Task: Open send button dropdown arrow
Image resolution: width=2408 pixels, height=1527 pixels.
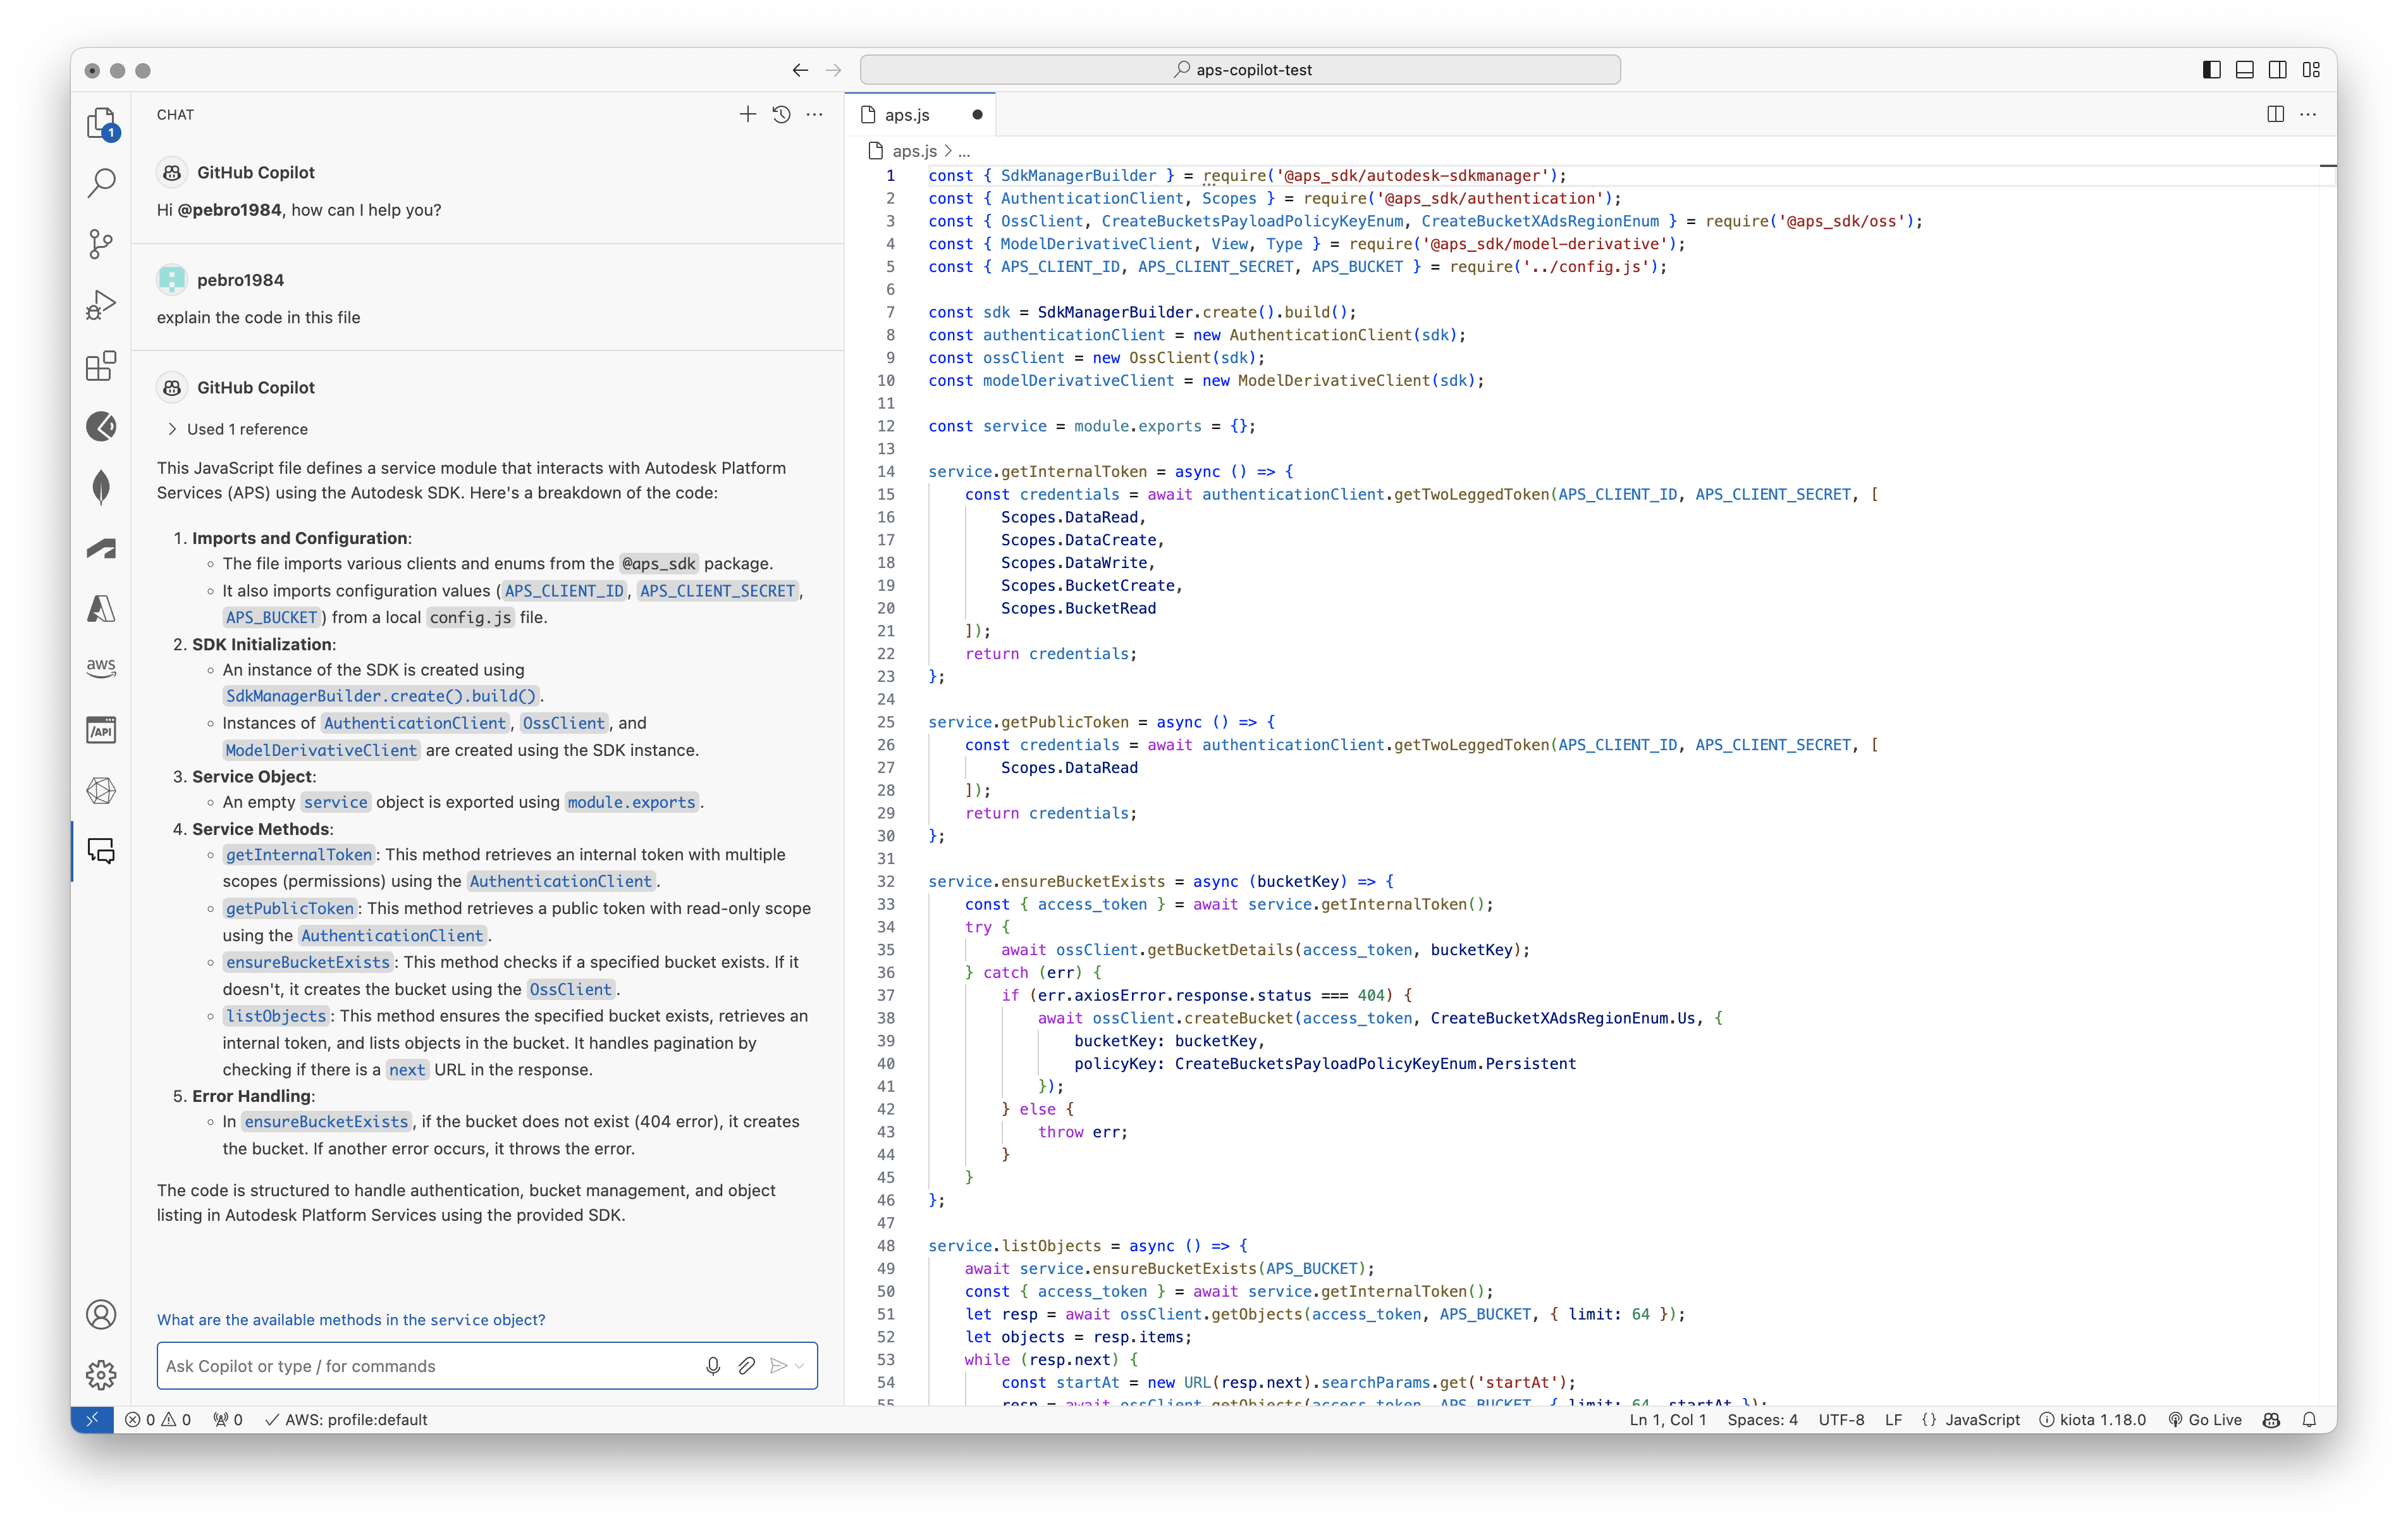Action: 800,1366
